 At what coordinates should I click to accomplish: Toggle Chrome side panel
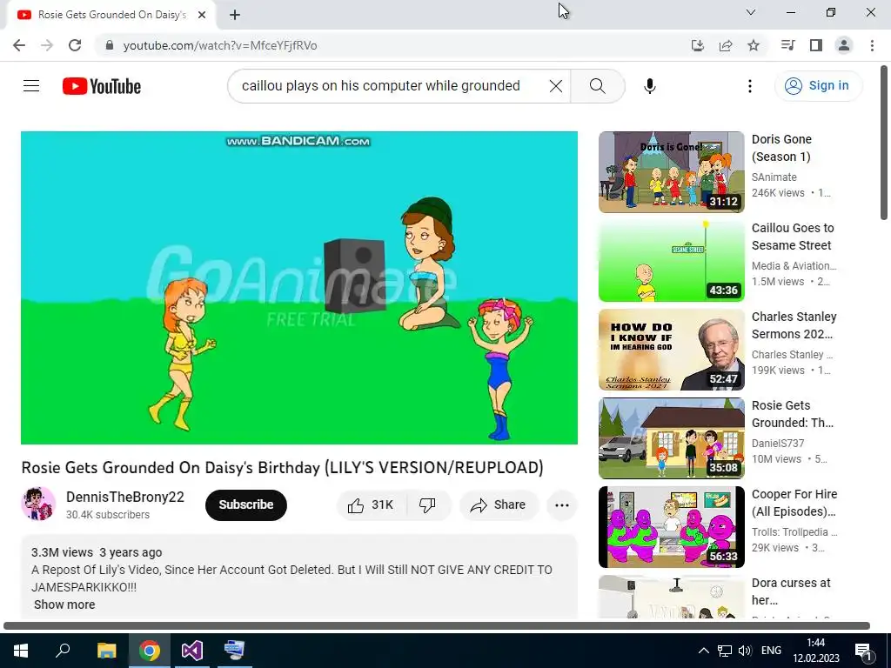tap(816, 45)
